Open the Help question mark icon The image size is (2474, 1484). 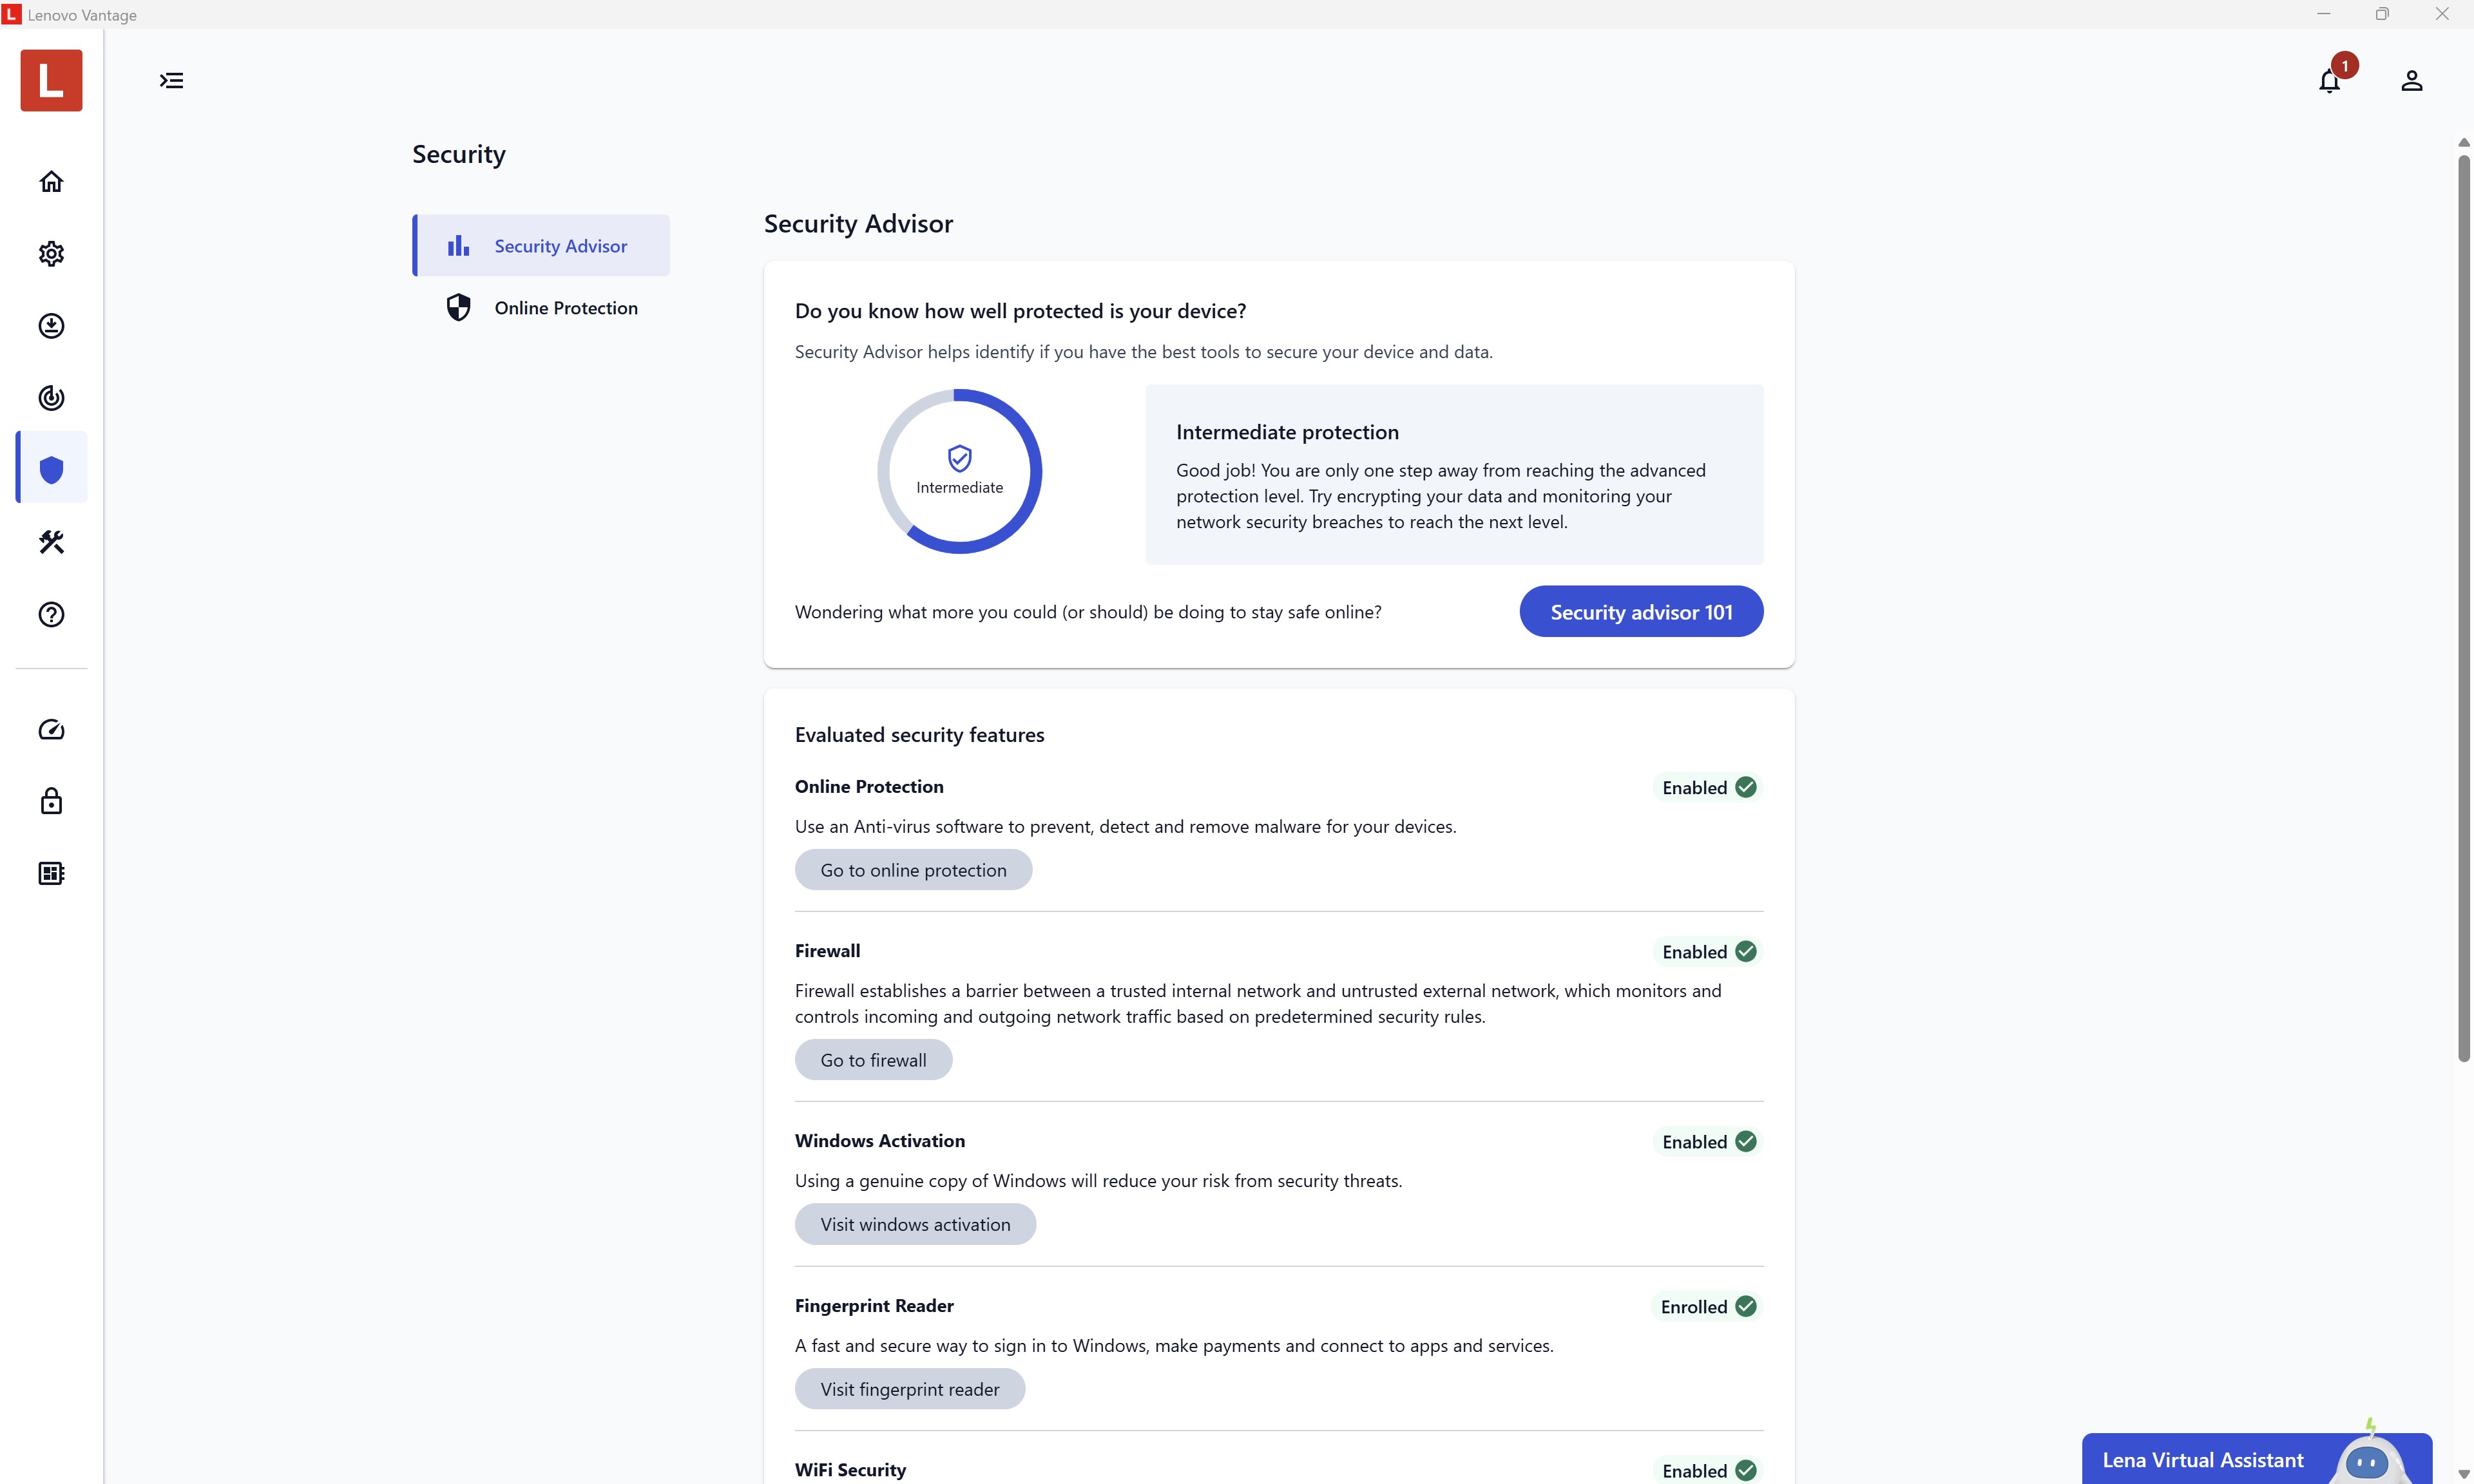[51, 614]
